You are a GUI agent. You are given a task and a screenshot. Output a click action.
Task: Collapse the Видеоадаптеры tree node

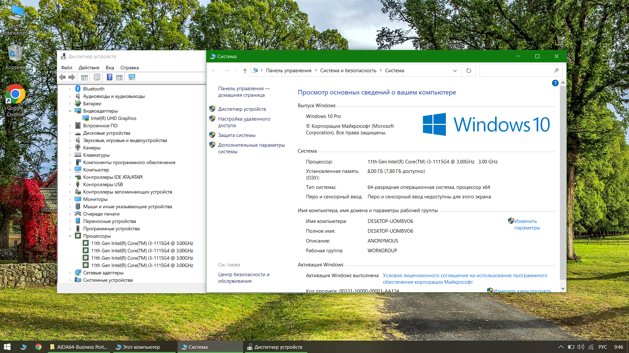click(70, 111)
